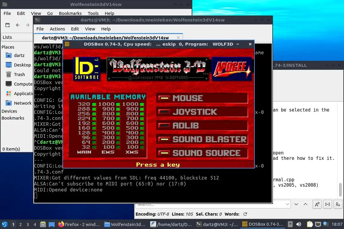
Task: Open the search history dropdown in the text editor
Action: point(287,204)
